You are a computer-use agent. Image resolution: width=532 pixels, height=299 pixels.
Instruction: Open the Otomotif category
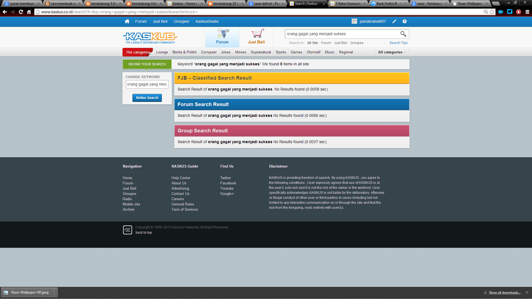point(313,52)
